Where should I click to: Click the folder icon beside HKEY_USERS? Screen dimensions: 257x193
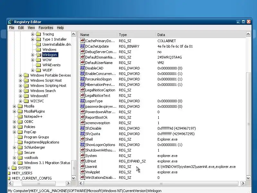9,173
